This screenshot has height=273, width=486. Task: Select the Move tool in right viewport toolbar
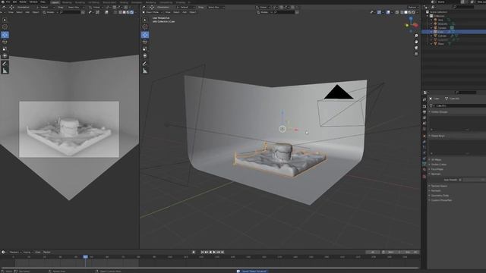pyautogui.click(x=145, y=35)
